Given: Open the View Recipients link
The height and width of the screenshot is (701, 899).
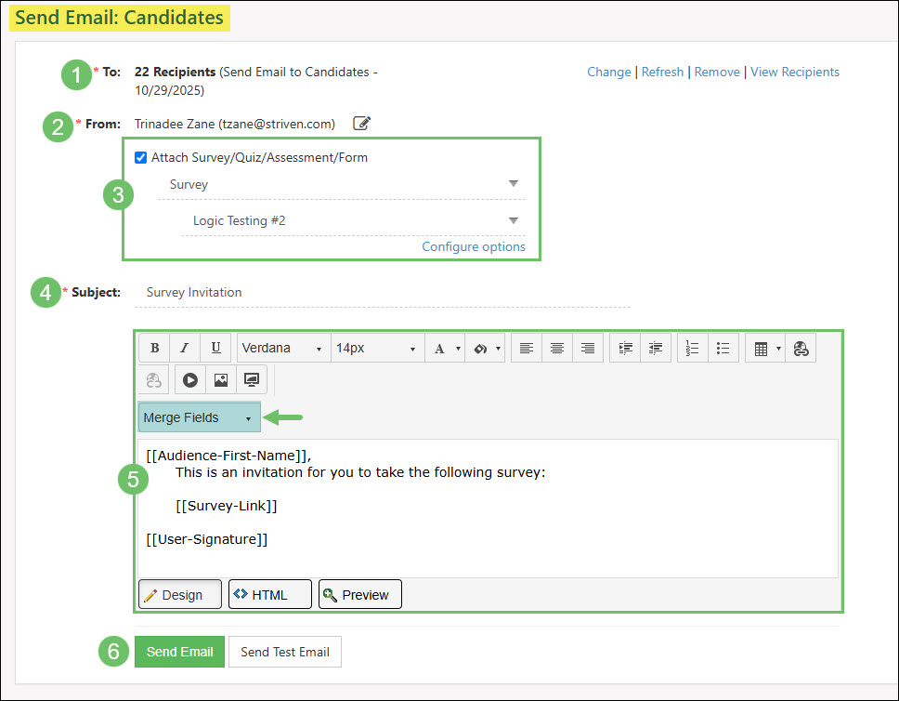Looking at the screenshot, I should click(x=795, y=72).
